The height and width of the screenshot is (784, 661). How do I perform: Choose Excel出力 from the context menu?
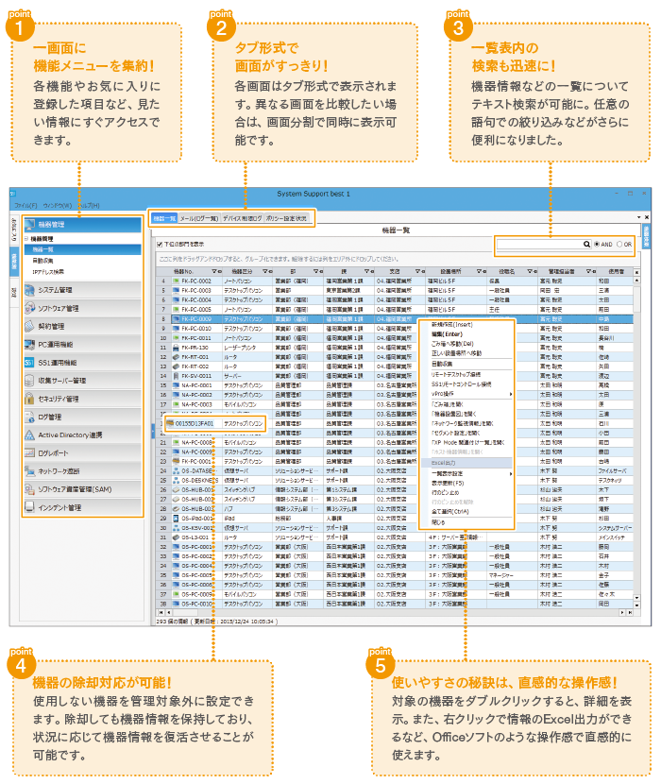[444, 465]
